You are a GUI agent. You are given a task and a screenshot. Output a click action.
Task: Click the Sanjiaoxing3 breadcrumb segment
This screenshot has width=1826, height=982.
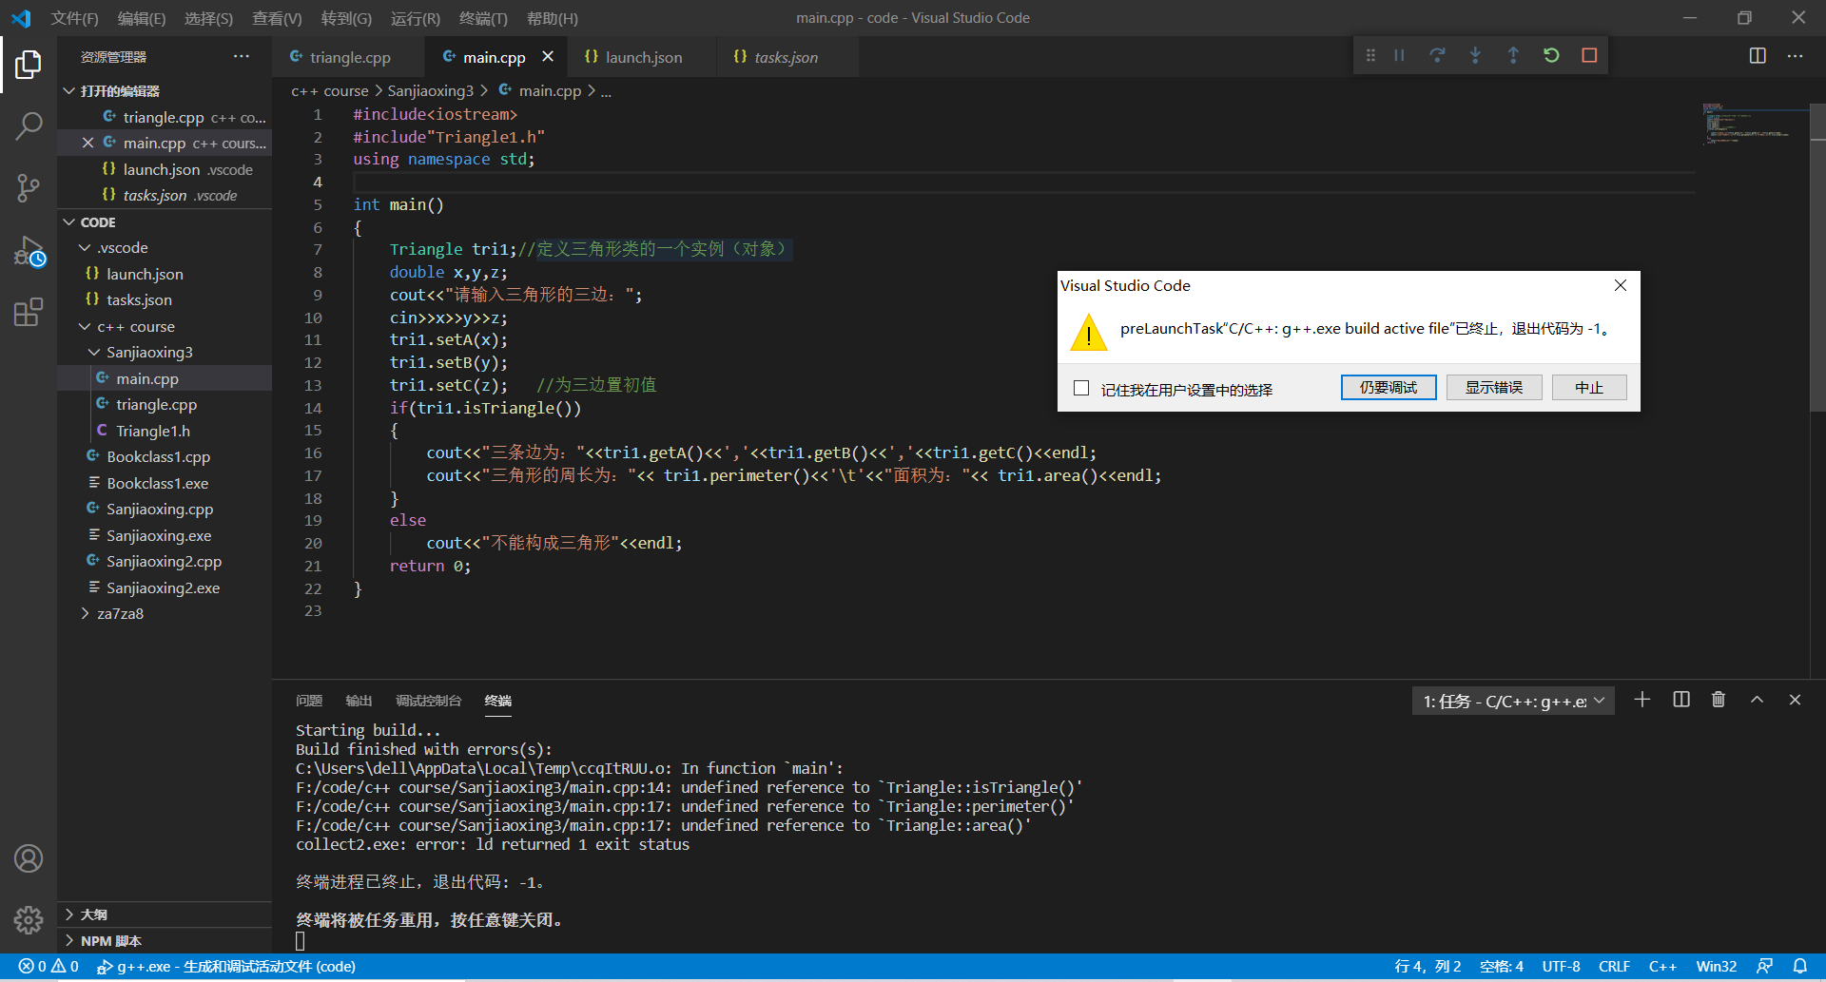[430, 90]
